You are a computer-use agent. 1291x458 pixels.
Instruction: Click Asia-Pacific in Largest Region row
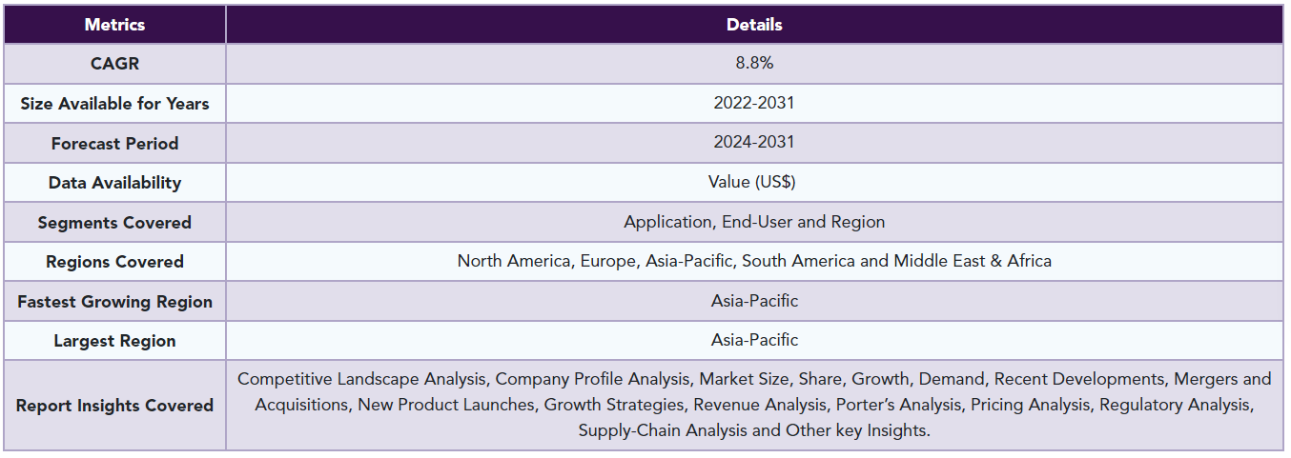click(754, 340)
